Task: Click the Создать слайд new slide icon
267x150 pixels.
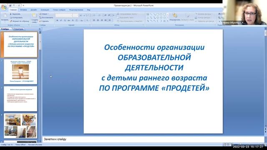Action: tap(34, 15)
